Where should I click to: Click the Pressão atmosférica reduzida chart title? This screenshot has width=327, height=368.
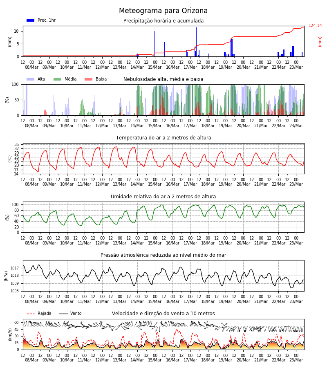click(x=163, y=255)
